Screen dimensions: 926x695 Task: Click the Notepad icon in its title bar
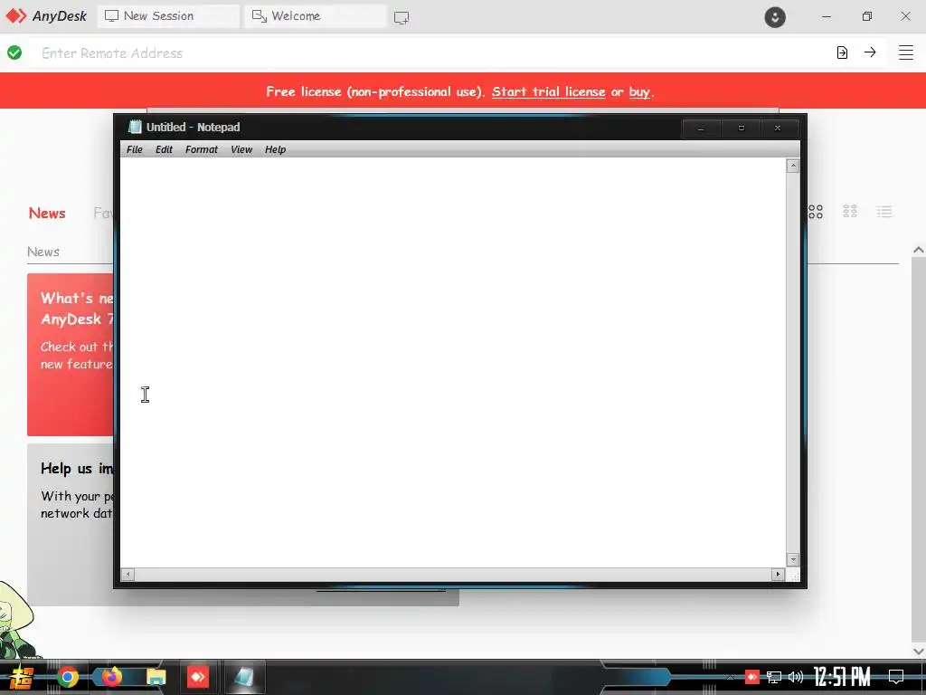136,127
